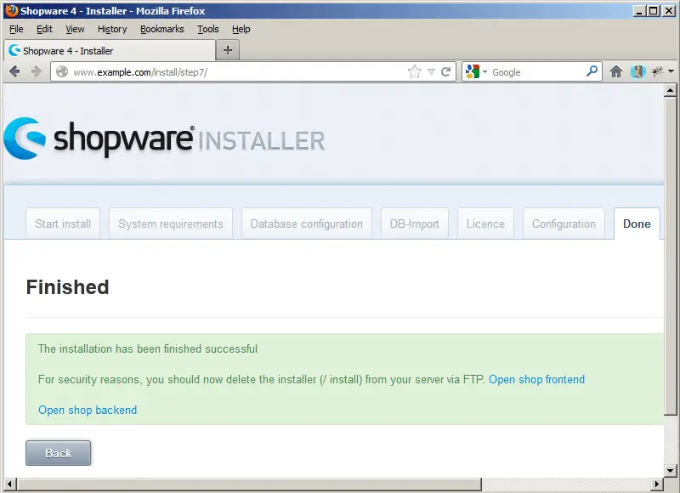Reload the page with refresh icon

(x=445, y=72)
